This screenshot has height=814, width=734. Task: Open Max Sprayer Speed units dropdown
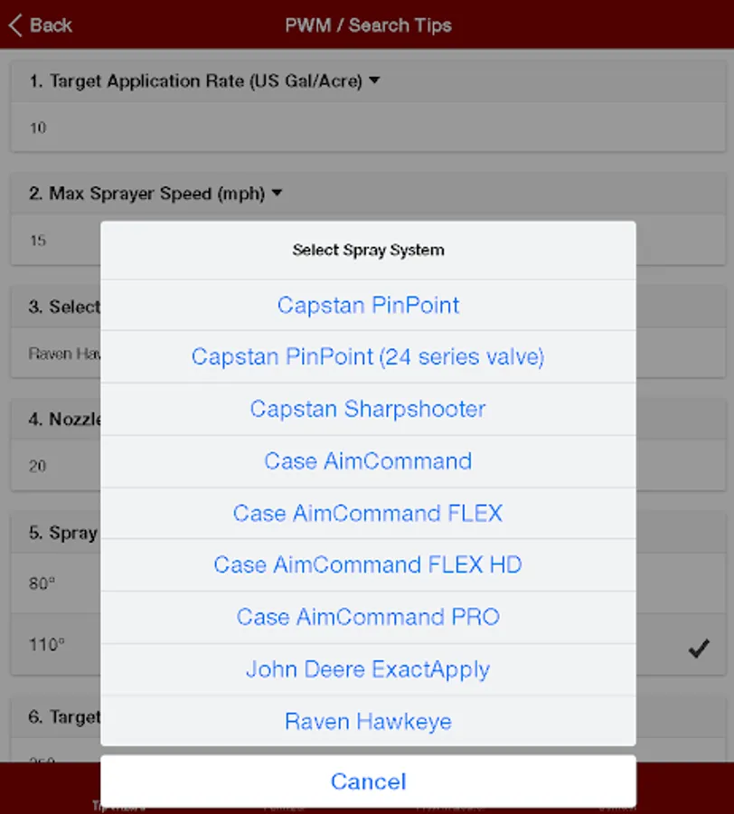click(x=278, y=194)
